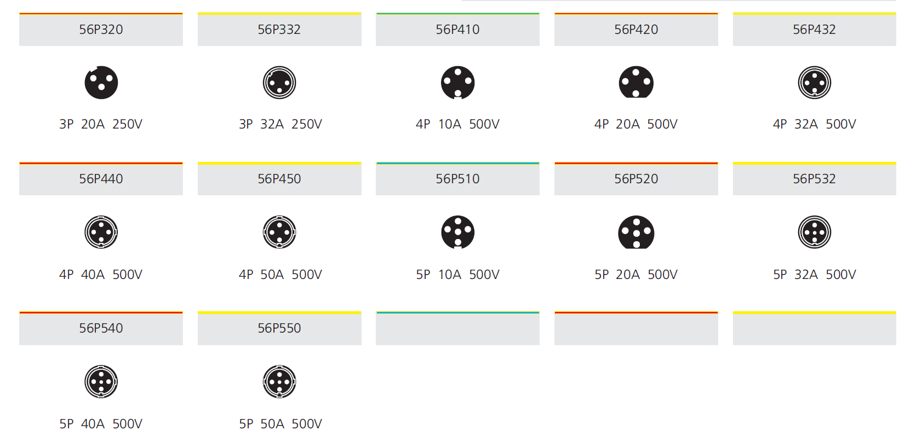Select the 56P550 plug pin diagram
The height and width of the screenshot is (448, 922).
(x=279, y=381)
